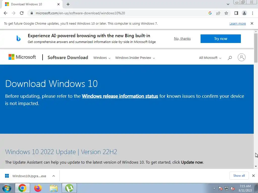Click the Try now button
The height and width of the screenshot is (193, 258).
[x=221, y=39]
